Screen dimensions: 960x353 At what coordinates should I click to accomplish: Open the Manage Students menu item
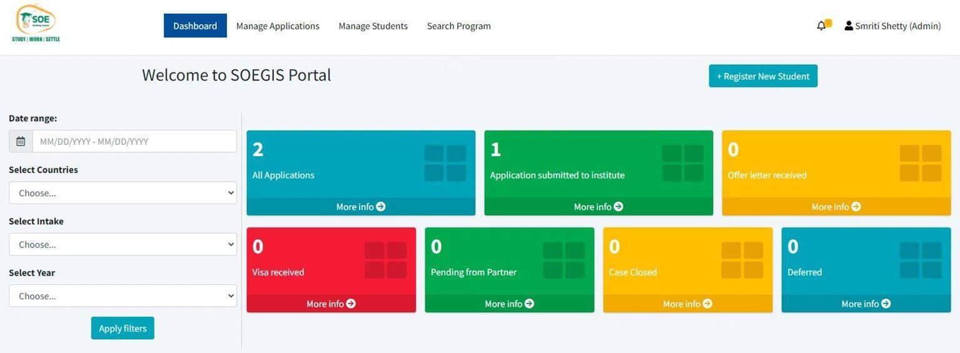373,26
